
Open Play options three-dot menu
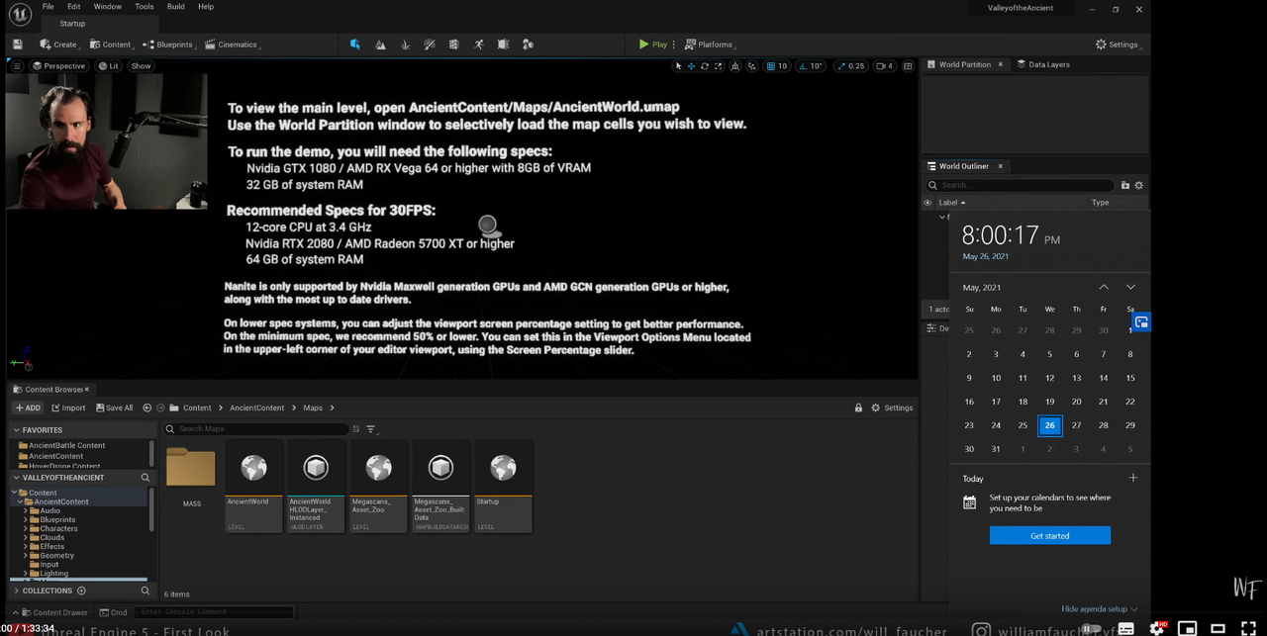coord(675,45)
